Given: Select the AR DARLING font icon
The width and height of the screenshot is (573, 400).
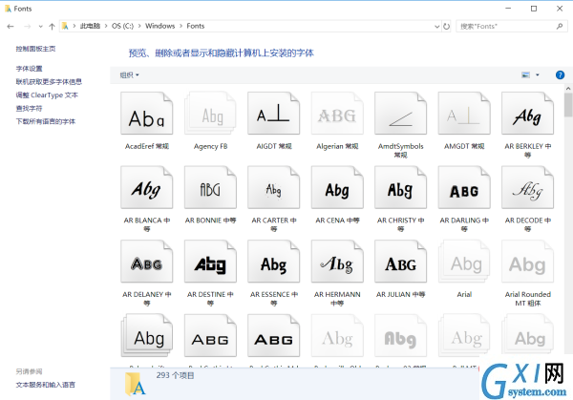Looking at the screenshot, I should point(464,188).
